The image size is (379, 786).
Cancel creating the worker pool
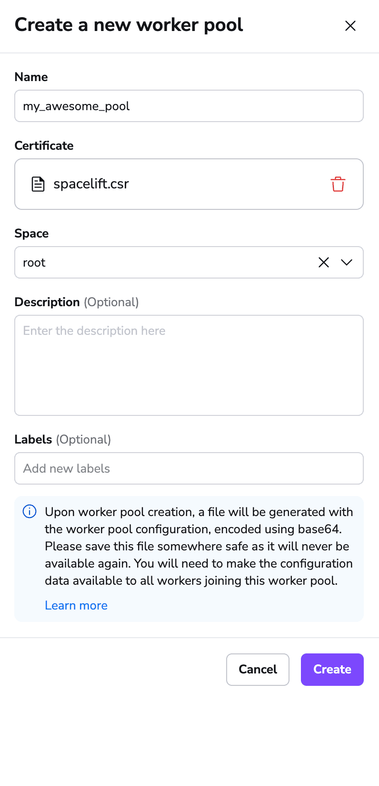click(x=258, y=669)
